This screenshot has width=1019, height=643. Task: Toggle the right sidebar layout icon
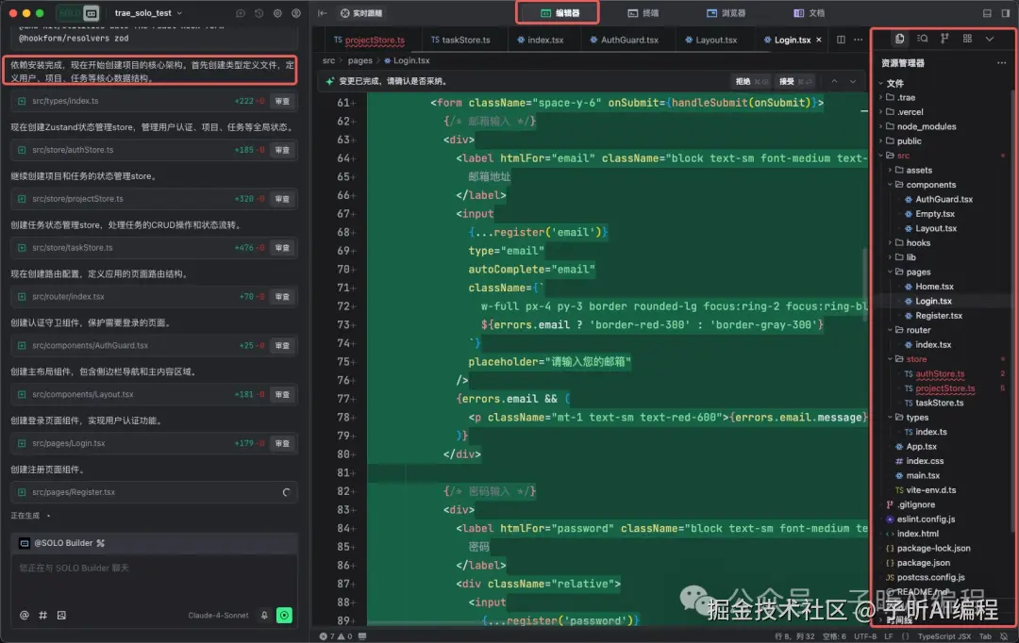1006,13
